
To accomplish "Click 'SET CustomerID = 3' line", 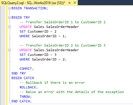I will 38,55.
